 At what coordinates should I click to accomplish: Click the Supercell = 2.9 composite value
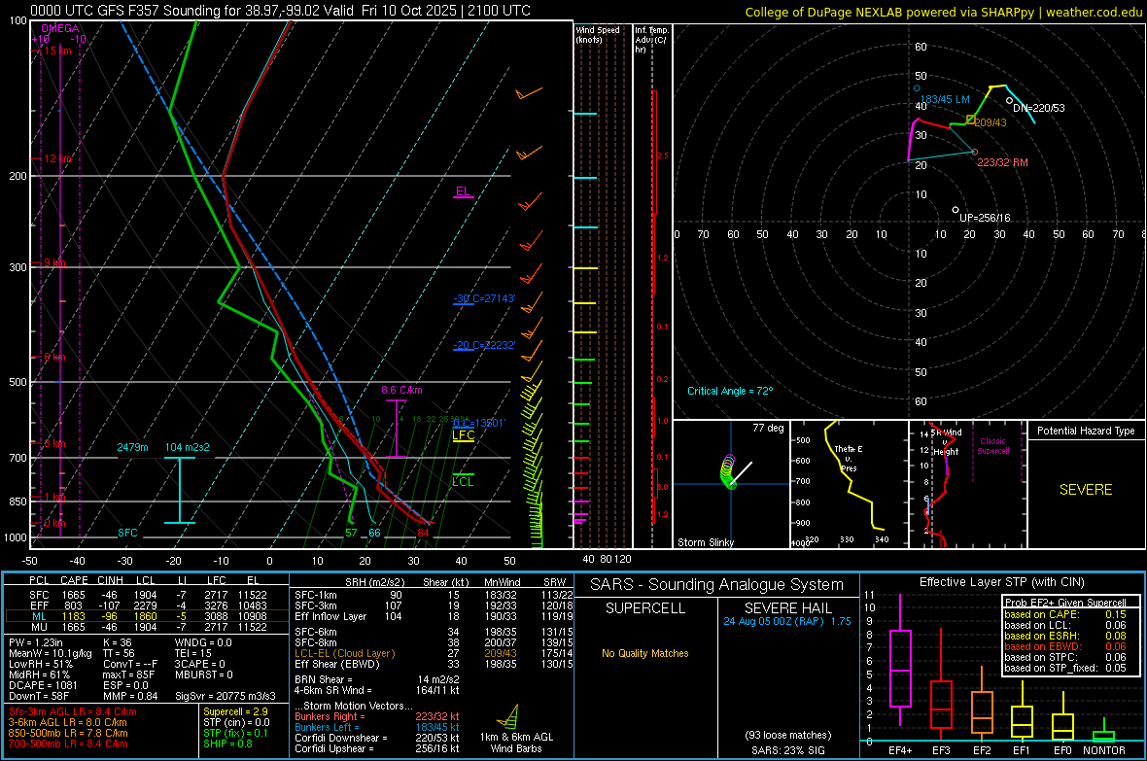235,711
